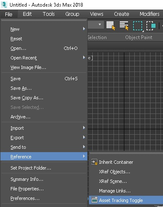The image size is (163, 207).
Task: Click the Asset Tracking Toggle icon
Action: click(94, 200)
